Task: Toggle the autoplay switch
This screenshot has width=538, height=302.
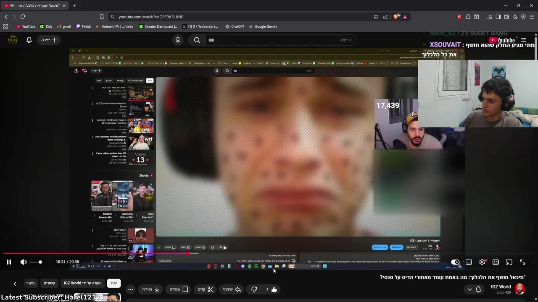Action: [x=455, y=262]
